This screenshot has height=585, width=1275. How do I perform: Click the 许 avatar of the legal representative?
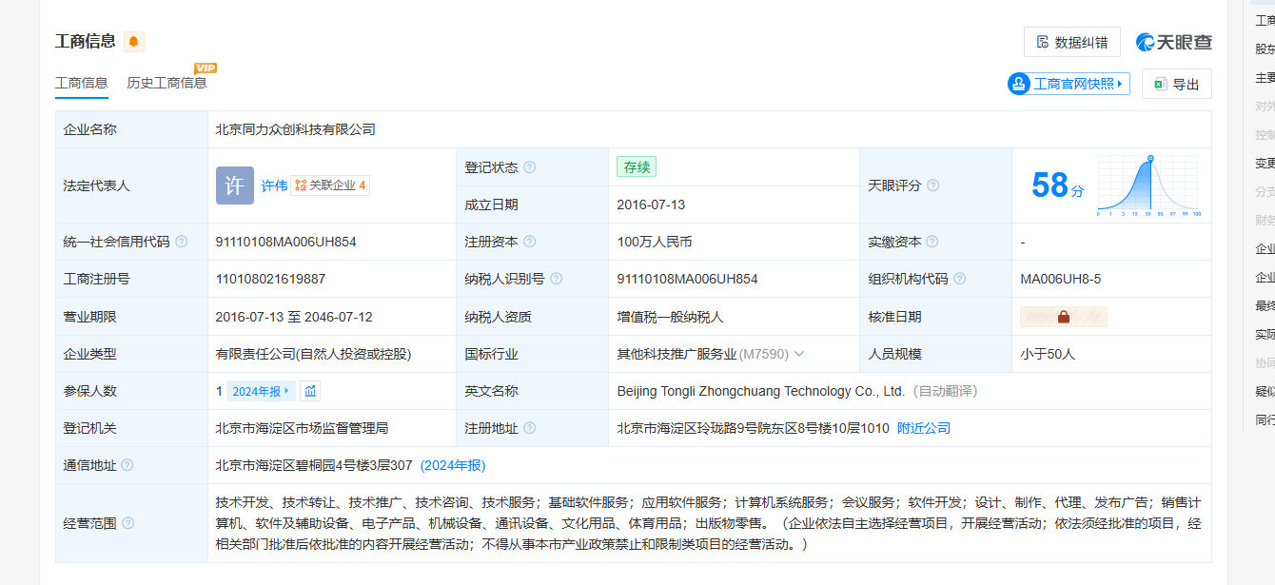[x=234, y=185]
